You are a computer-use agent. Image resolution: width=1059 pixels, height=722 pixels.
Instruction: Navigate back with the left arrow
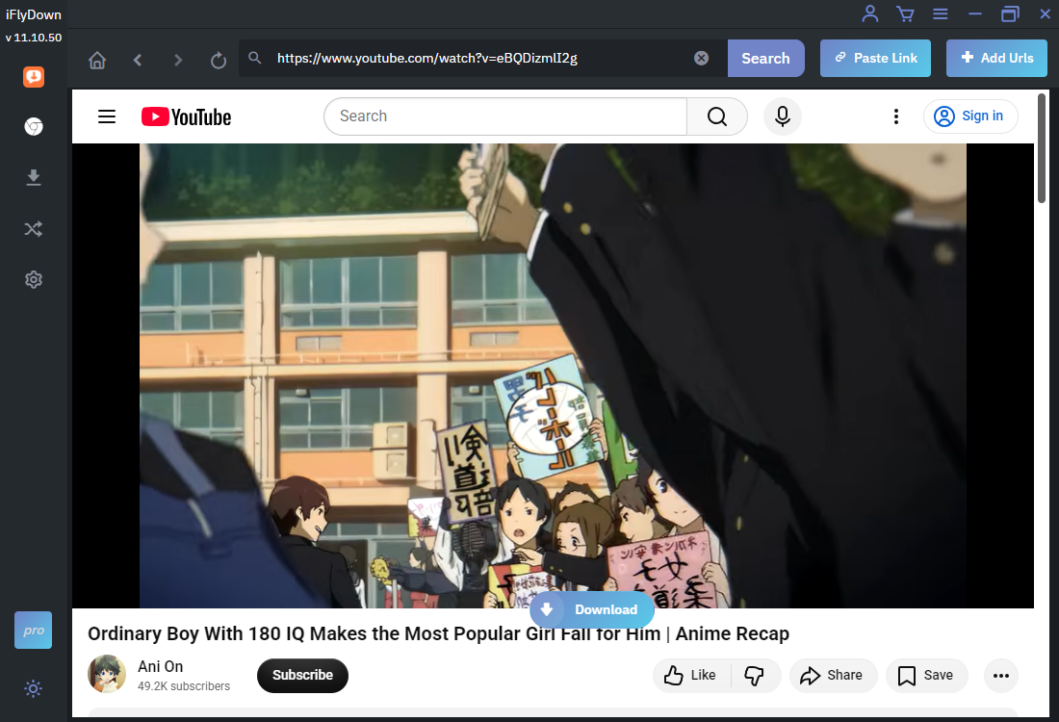point(138,60)
